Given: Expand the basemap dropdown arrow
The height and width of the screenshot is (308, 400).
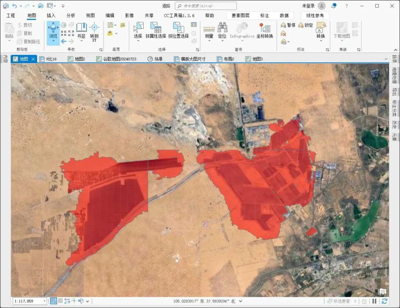Looking at the screenshot, I should [x=115, y=25].
